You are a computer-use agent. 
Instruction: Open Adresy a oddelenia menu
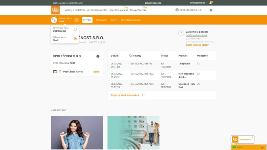[x=75, y=10]
